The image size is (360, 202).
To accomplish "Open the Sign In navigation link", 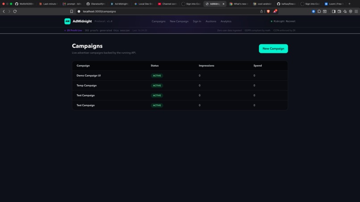I will pos(197,21).
